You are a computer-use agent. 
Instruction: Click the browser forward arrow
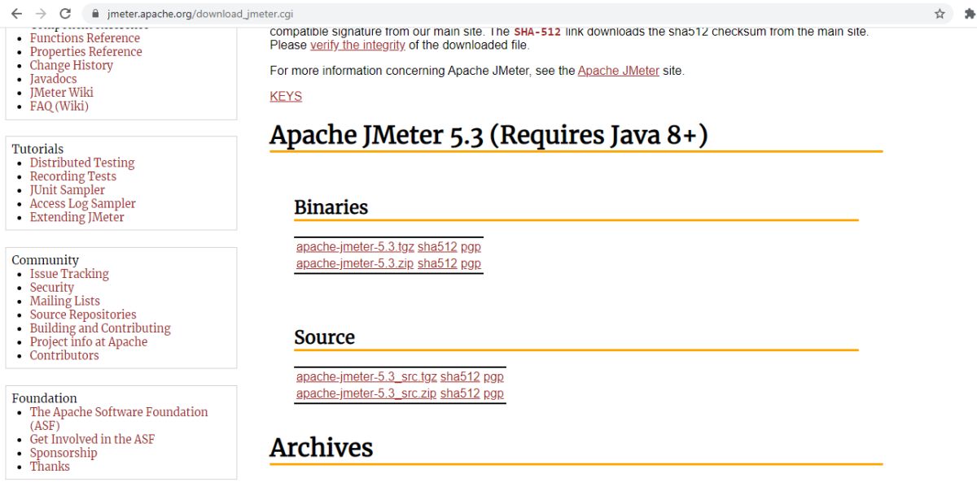coord(41,13)
